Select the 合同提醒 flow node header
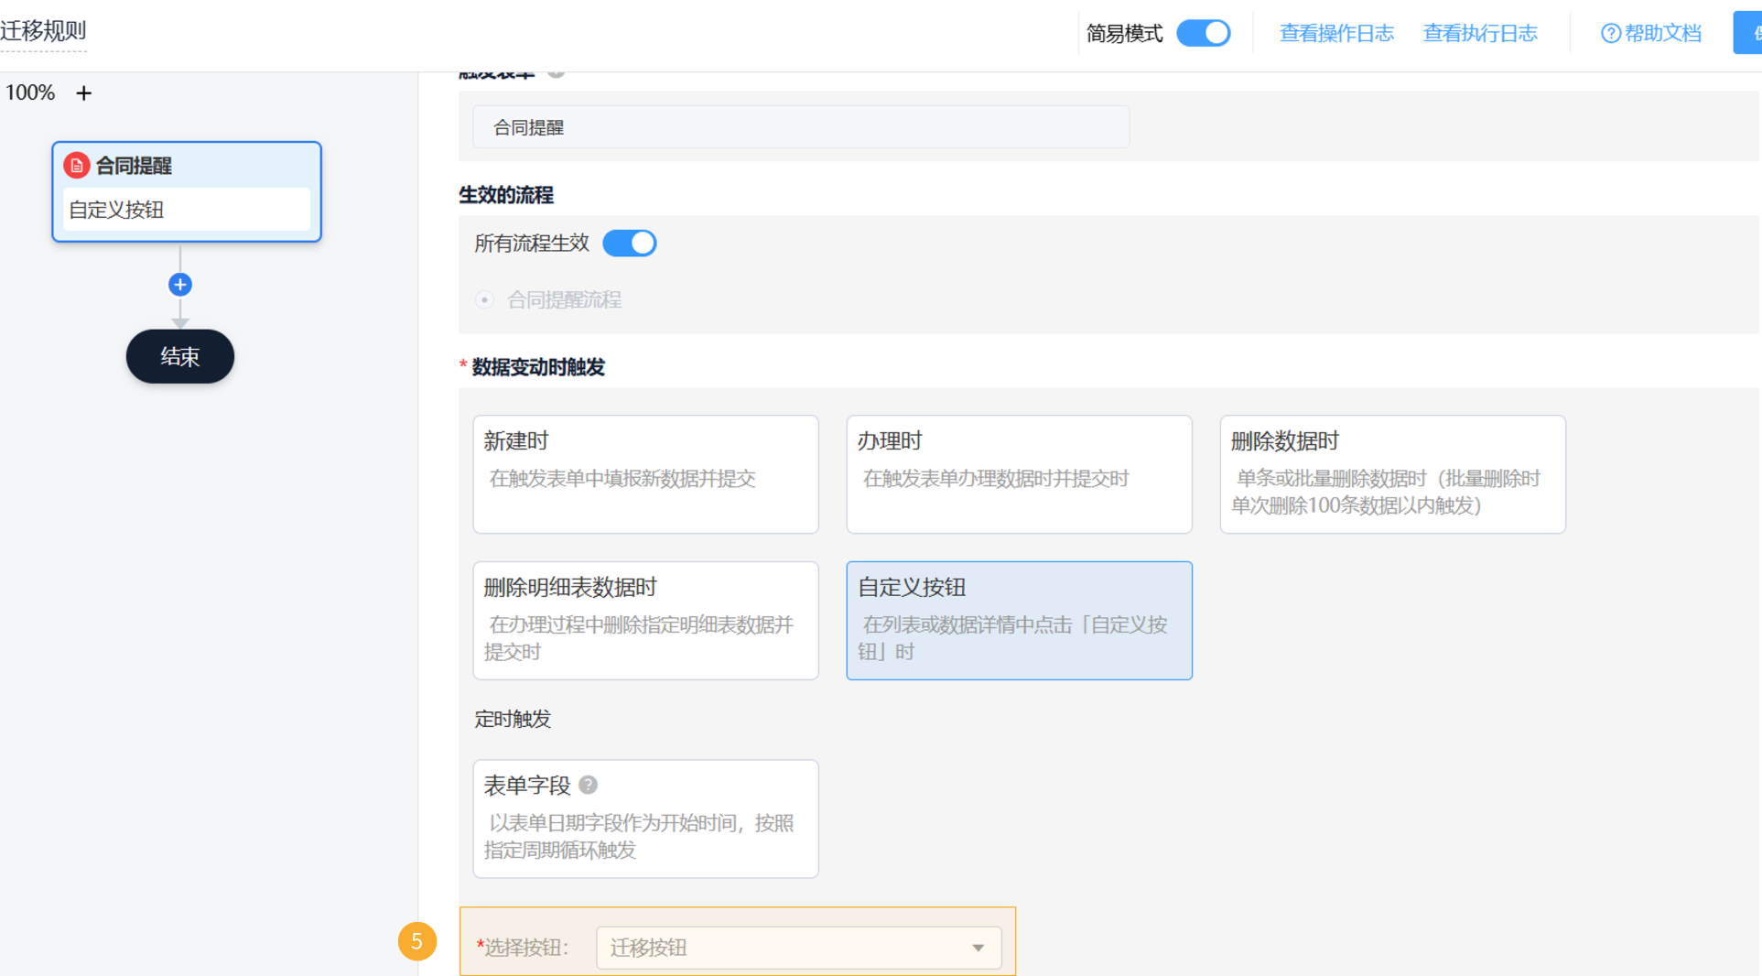The width and height of the screenshot is (1762, 976). click(x=187, y=166)
